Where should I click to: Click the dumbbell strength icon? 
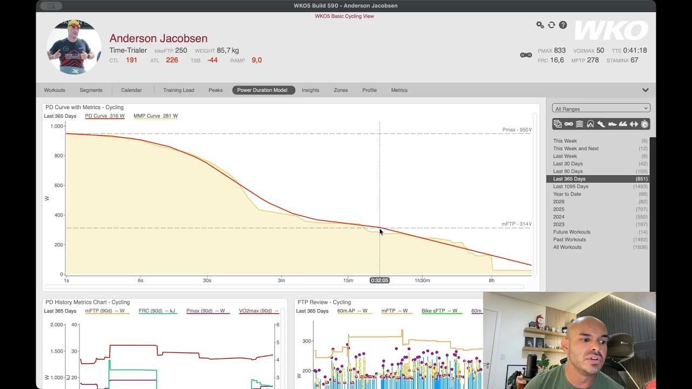(634, 124)
